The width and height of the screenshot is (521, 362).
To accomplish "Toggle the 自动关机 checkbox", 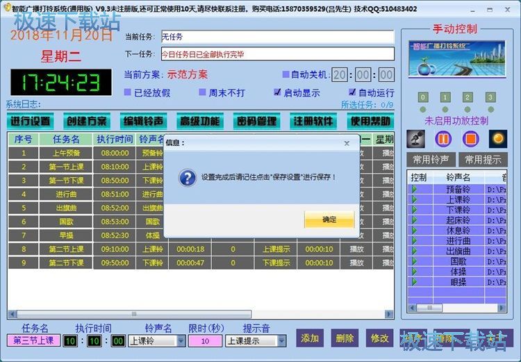I will [x=286, y=74].
